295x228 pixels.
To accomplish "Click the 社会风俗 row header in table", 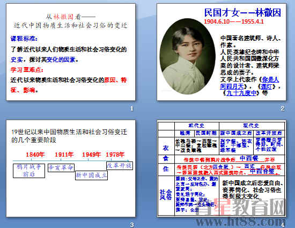I will [x=166, y=195].
